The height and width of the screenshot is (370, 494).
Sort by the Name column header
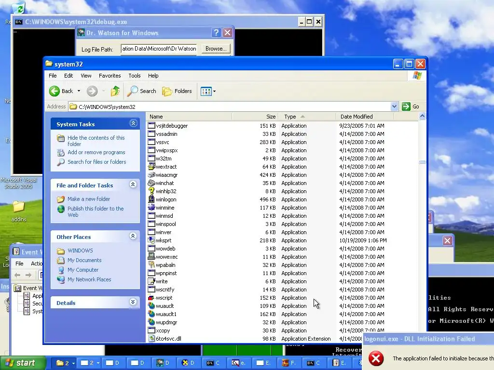click(x=189, y=117)
